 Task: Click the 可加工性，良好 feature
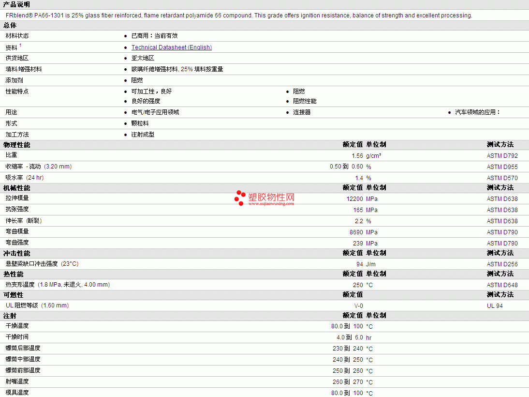[x=151, y=92]
